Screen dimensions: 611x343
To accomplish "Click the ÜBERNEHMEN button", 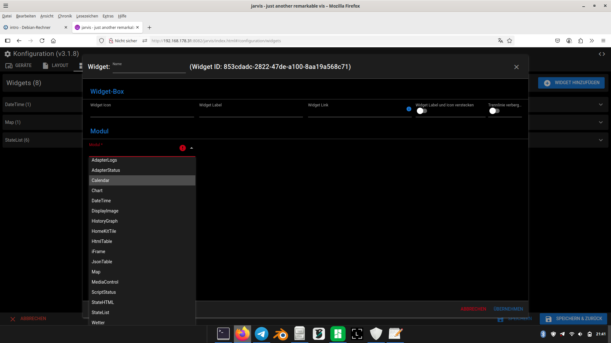I will (508, 309).
